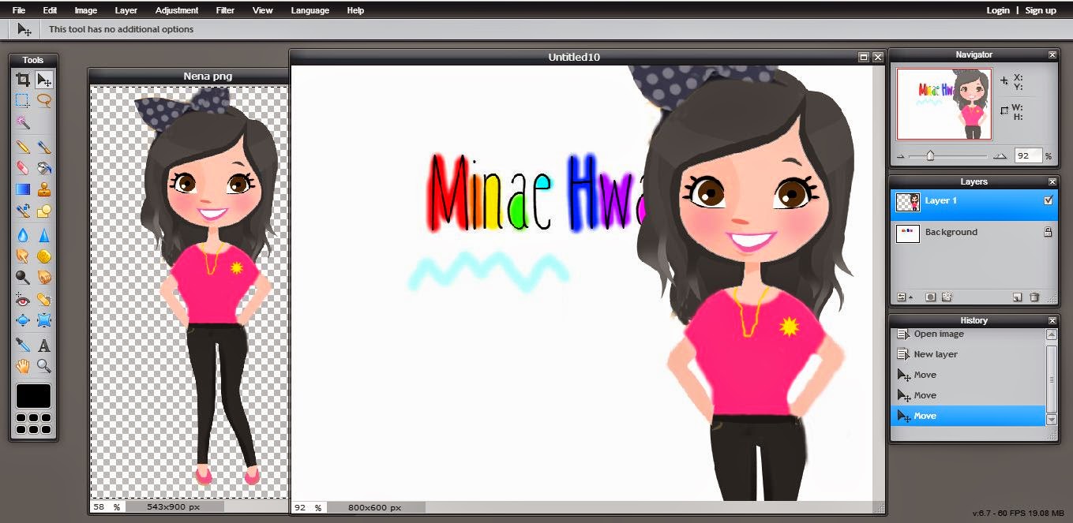Select the highlighted last Move history state
The image size is (1073, 523).
[968, 416]
